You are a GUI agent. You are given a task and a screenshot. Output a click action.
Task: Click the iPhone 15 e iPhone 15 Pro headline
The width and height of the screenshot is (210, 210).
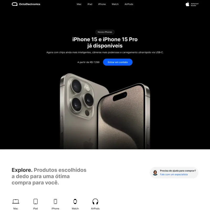point(105,43)
